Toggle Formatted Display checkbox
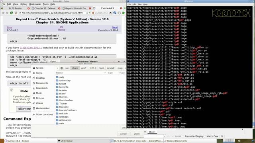The width and height of the screenshot is (255, 143). point(183,136)
